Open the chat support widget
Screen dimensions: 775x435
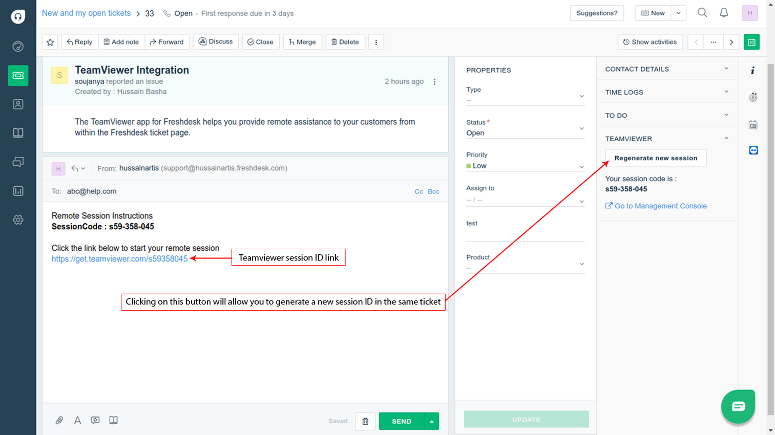738,406
